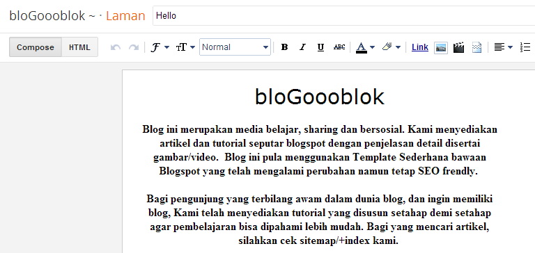Open the font family picker
The image size is (535, 253).
pos(155,47)
